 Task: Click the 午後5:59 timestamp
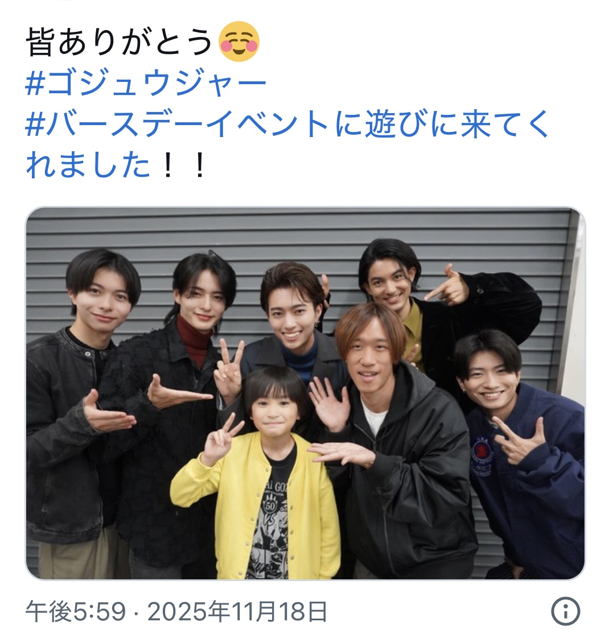(x=76, y=611)
